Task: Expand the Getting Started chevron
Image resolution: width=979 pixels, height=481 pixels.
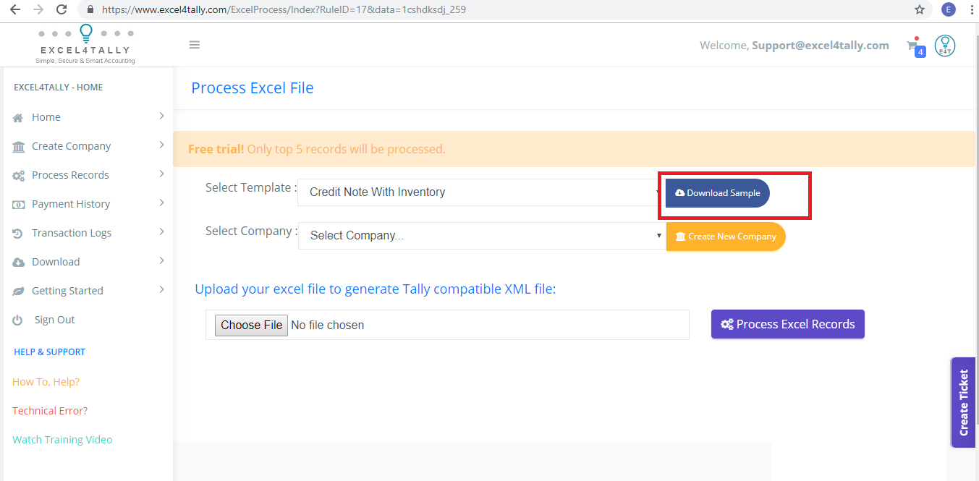Action: 161,289
